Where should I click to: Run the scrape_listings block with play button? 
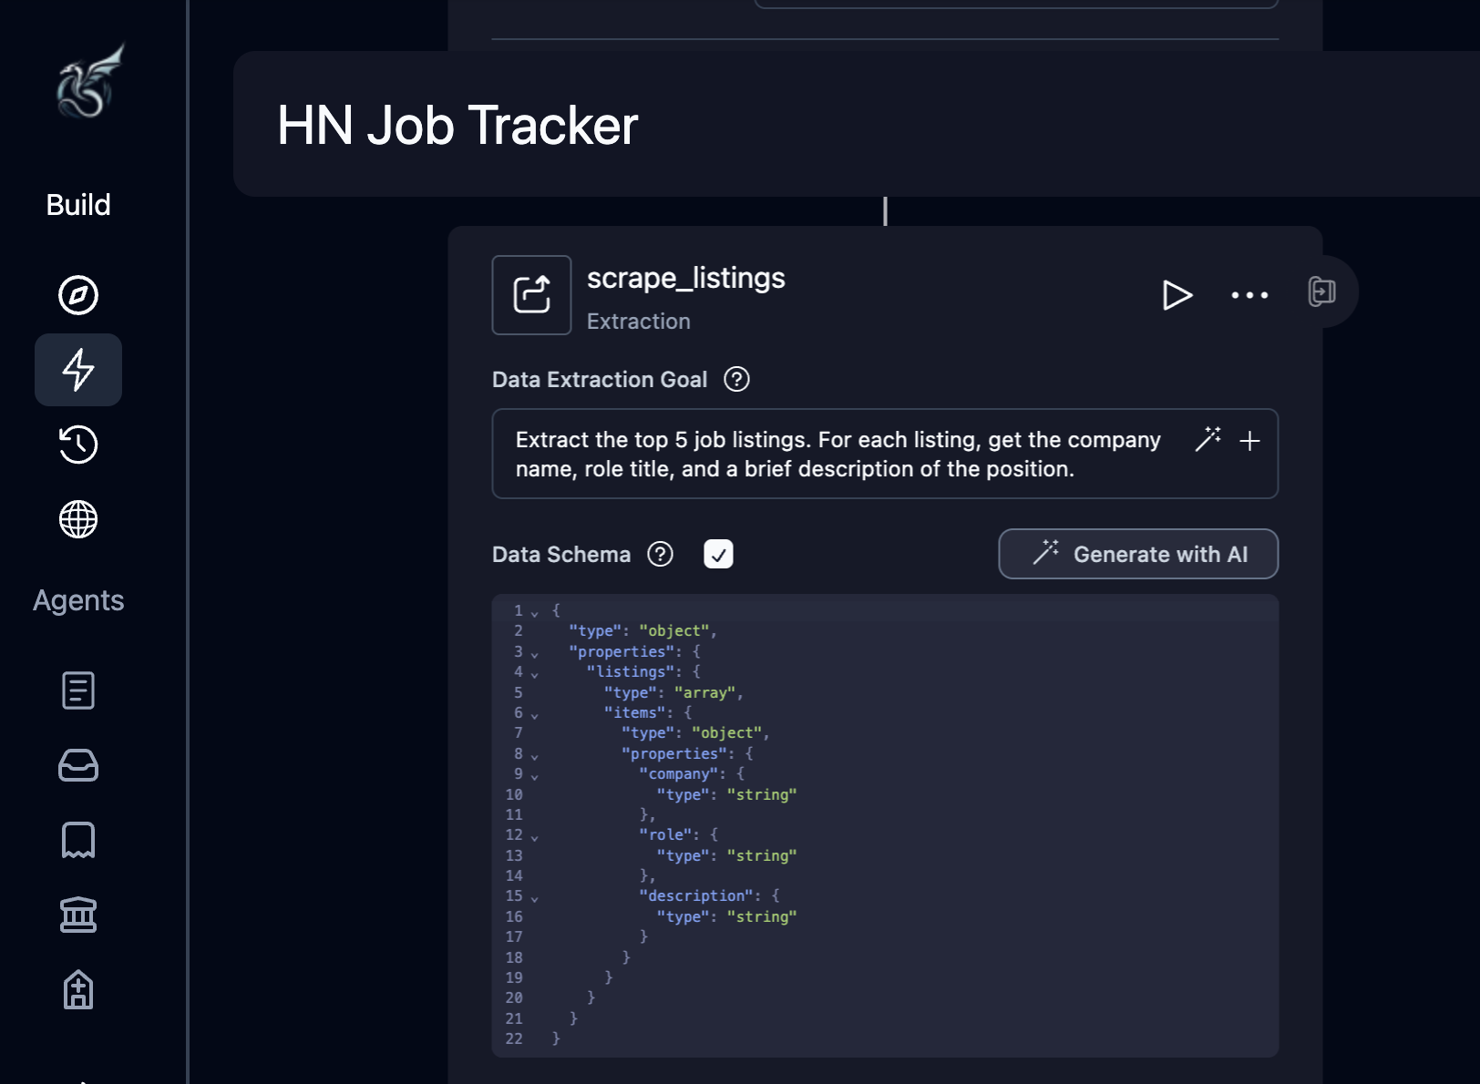coord(1177,295)
